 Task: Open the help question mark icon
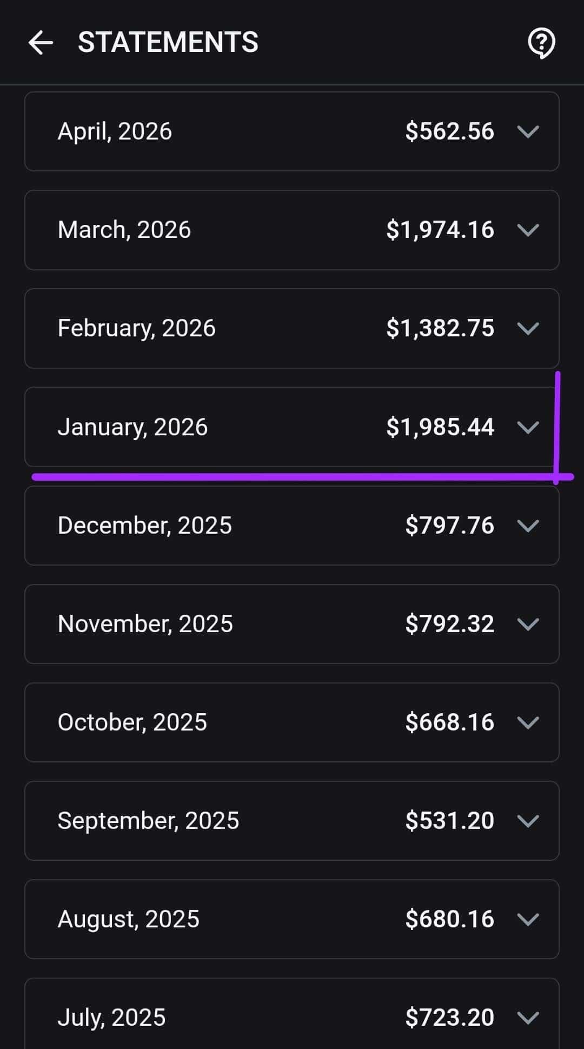(541, 43)
